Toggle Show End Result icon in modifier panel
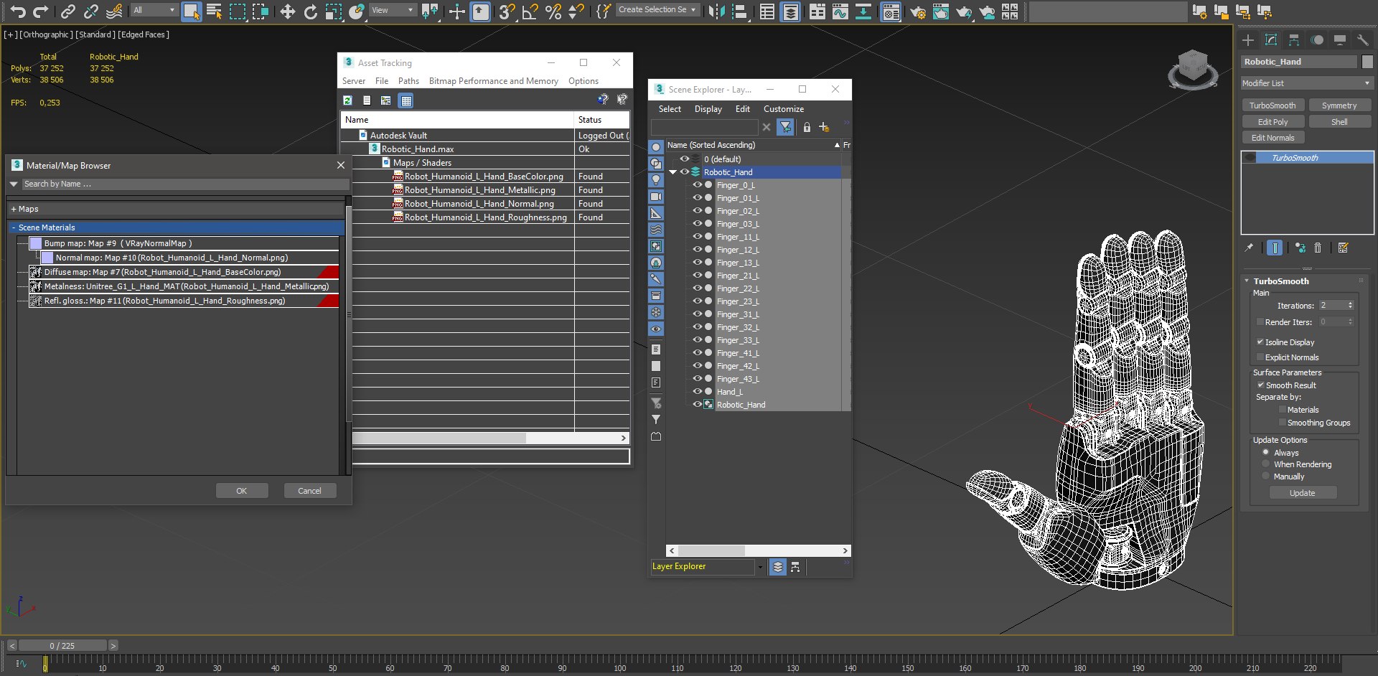This screenshot has width=1378, height=676. tap(1275, 248)
